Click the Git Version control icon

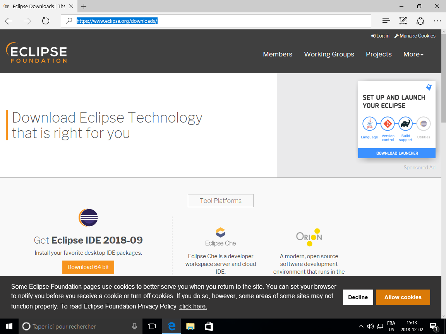[388, 124]
